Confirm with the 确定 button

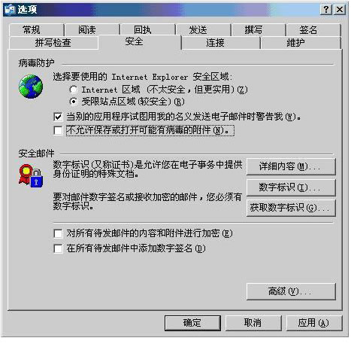click(192, 323)
